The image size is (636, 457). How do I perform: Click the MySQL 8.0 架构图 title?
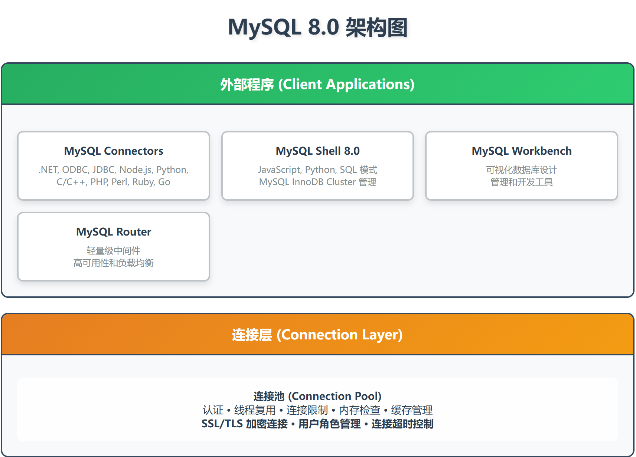tap(318, 27)
